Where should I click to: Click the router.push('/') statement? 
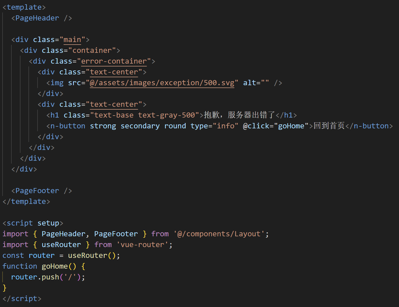tap(48, 277)
